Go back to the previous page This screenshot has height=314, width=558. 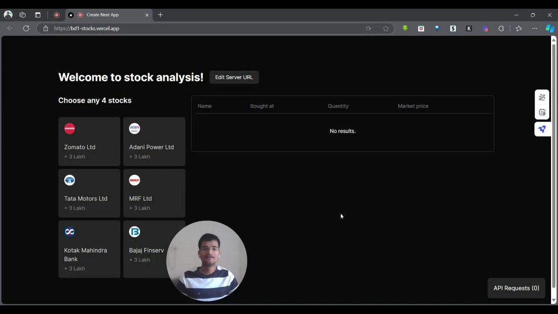tap(10, 28)
